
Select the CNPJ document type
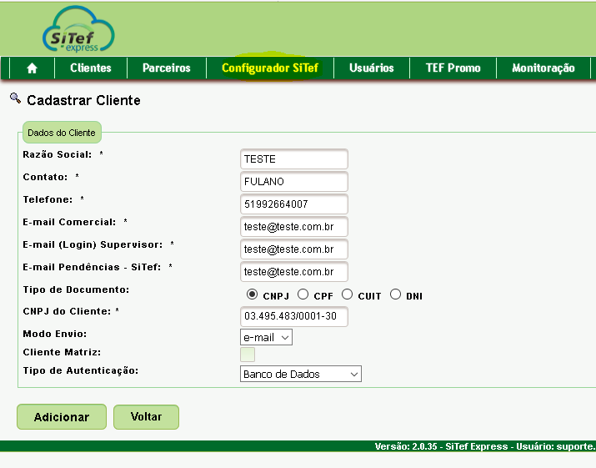pos(252,294)
